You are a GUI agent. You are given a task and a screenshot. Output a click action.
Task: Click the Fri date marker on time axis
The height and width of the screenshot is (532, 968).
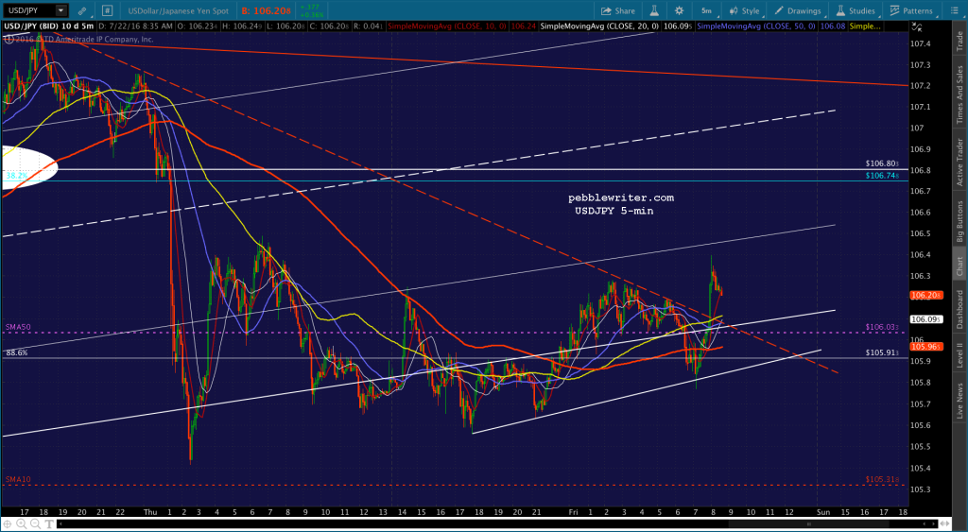pyautogui.click(x=574, y=512)
